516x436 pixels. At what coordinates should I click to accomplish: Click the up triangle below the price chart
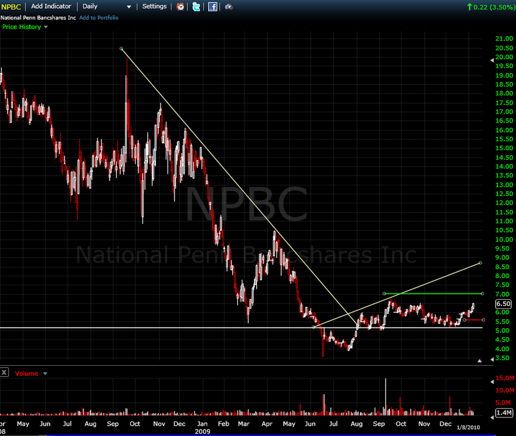coord(479,360)
